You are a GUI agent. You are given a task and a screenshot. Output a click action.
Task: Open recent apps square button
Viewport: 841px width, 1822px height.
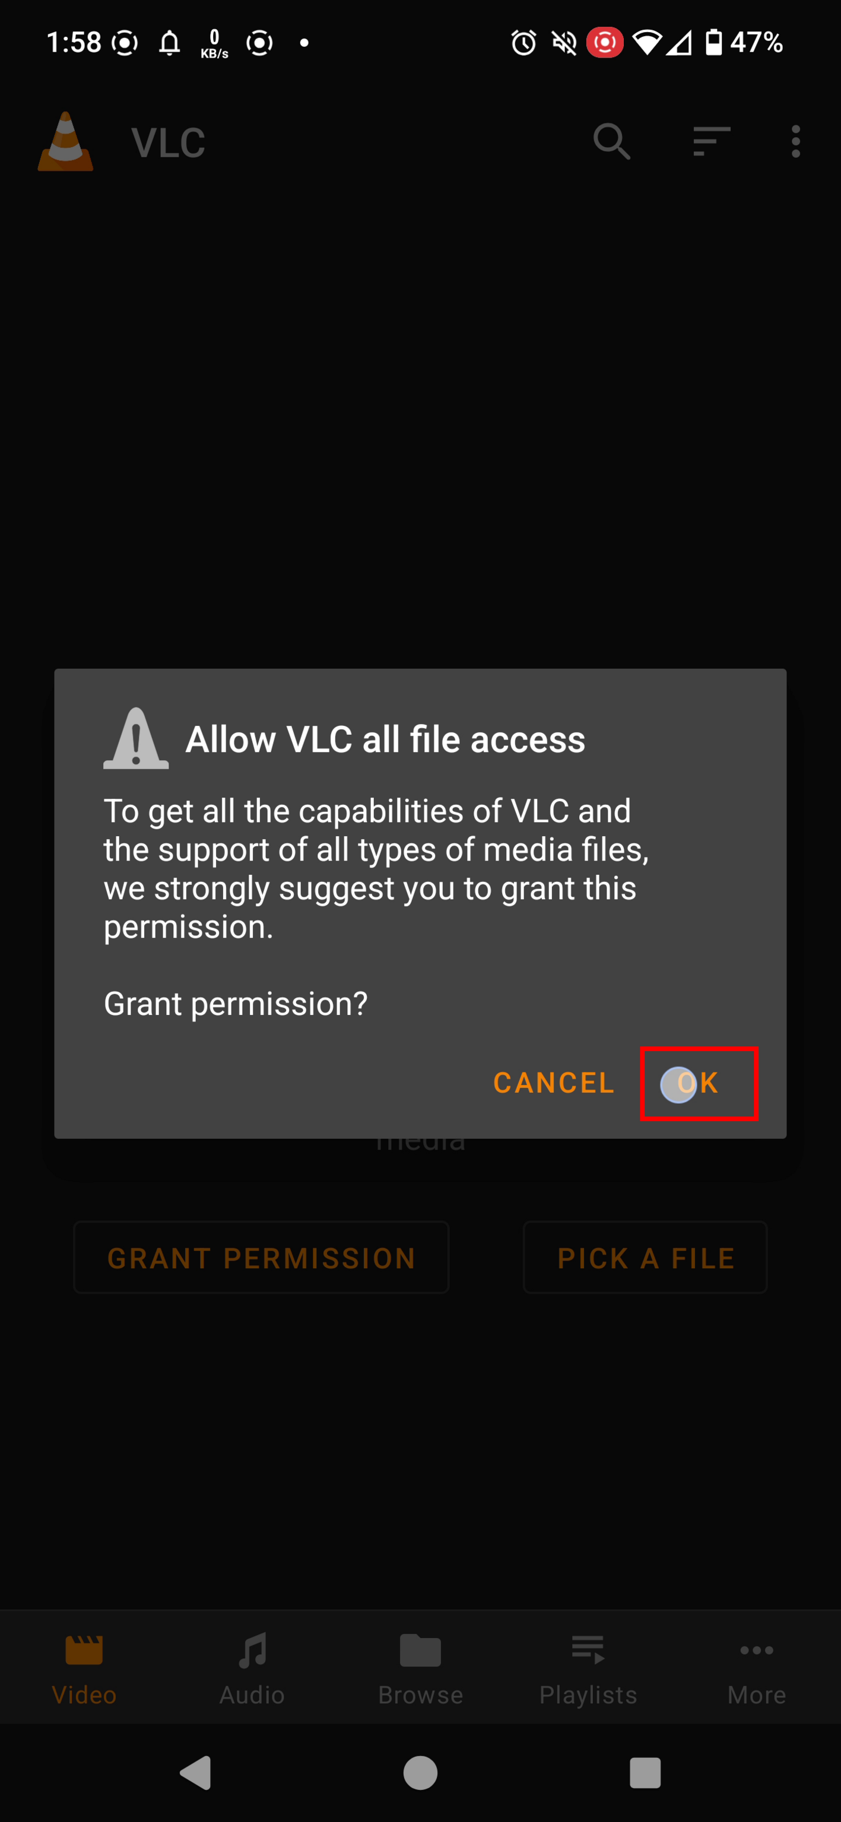click(x=645, y=1773)
